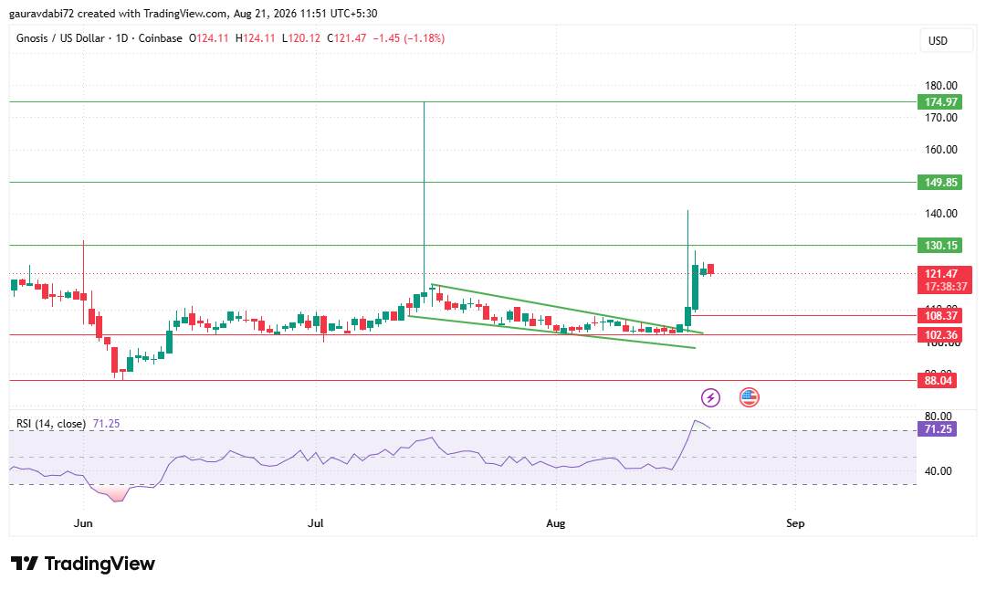
Task: Click the RSI (14, close) indicator title
Action: pos(51,424)
